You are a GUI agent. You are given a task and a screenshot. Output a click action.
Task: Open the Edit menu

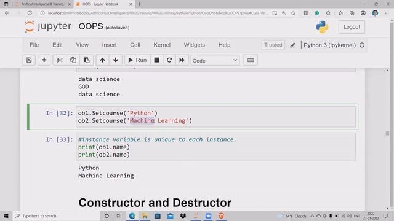click(57, 45)
